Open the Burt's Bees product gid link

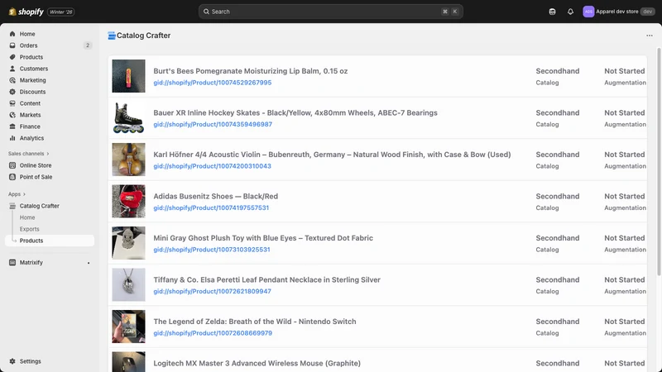coord(213,83)
